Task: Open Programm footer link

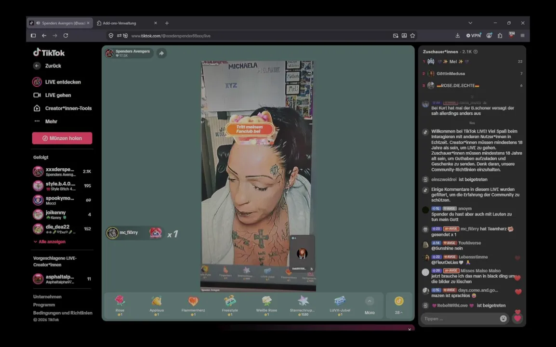Action: [44, 305]
